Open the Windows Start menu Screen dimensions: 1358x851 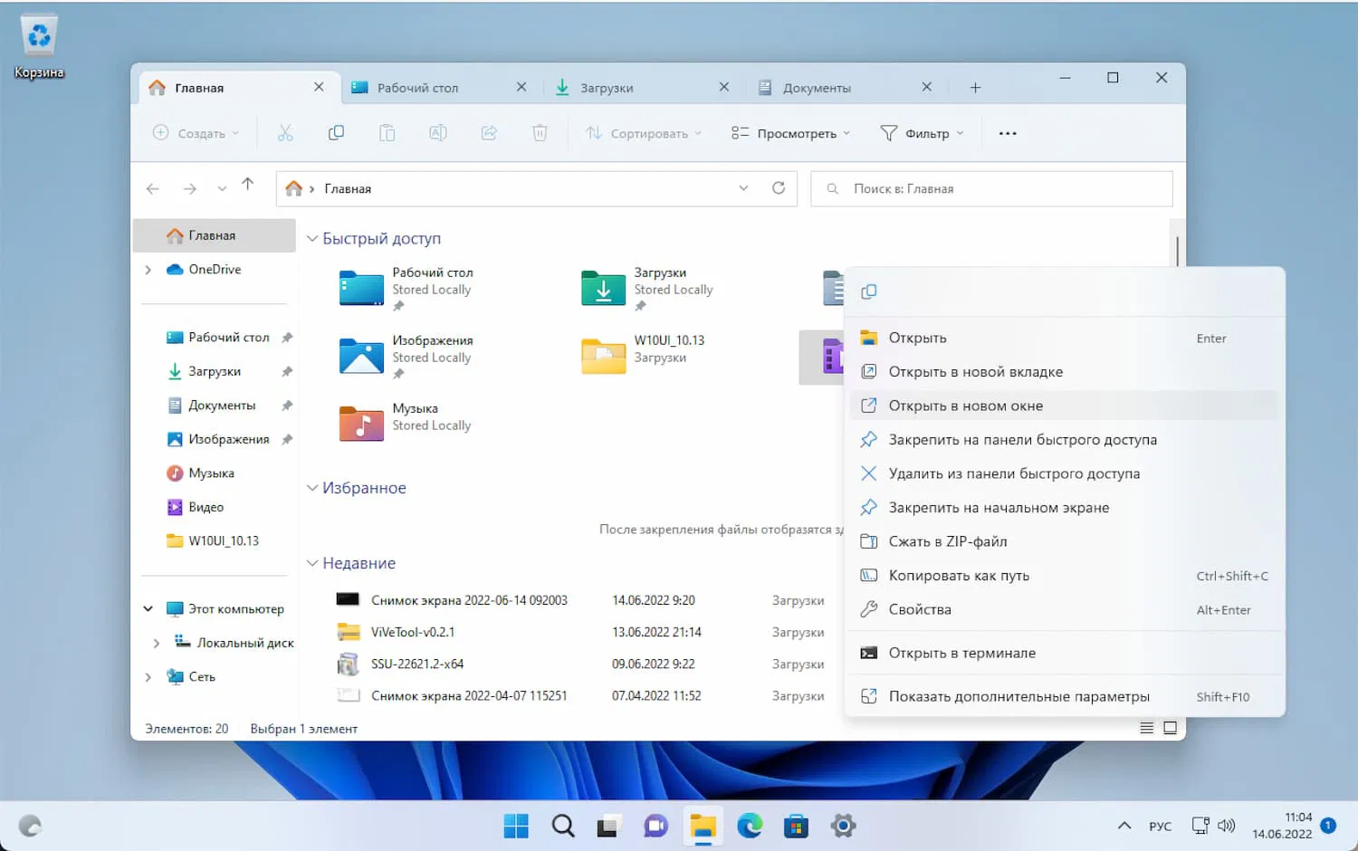click(x=516, y=826)
